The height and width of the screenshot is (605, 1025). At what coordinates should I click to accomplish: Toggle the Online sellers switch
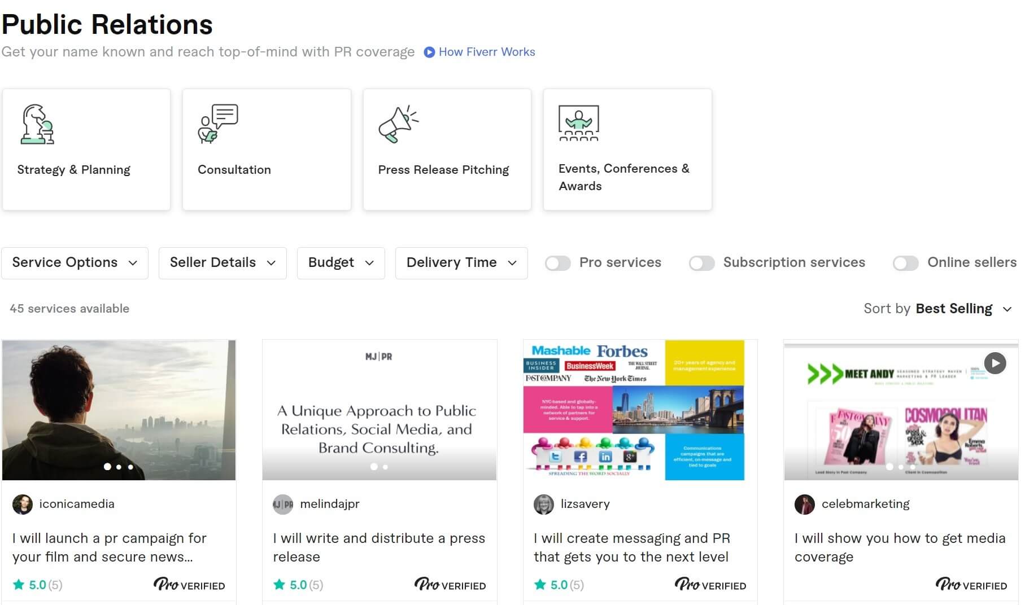905,263
